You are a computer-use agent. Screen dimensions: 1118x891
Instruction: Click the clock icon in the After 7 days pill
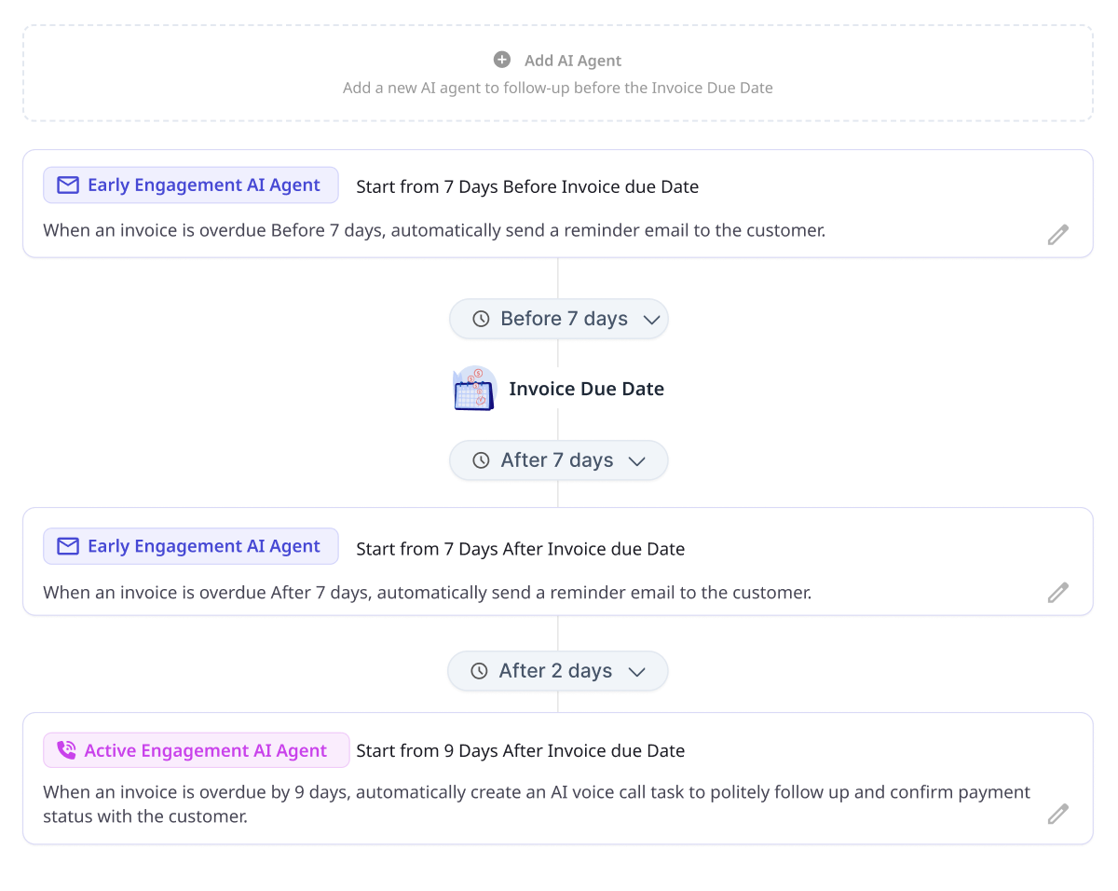point(481,460)
